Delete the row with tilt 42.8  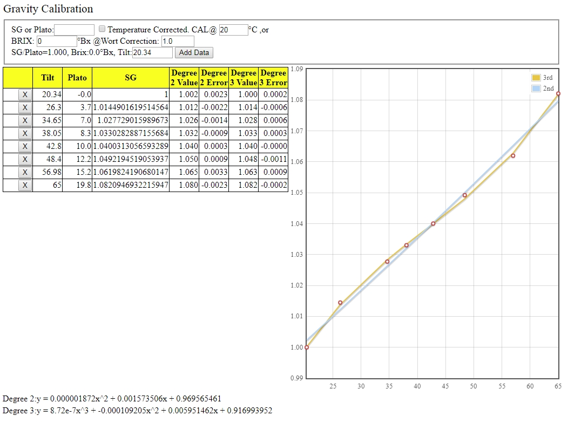(x=24, y=146)
